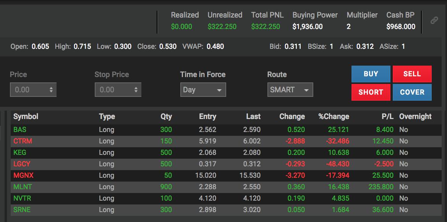The height and width of the screenshot is (222, 447).
Task: Click the Total PNL $322.250 value
Action: (x=266, y=26)
